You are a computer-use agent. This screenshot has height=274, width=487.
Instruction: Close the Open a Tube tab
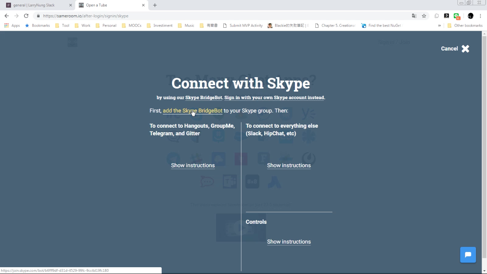point(143,5)
